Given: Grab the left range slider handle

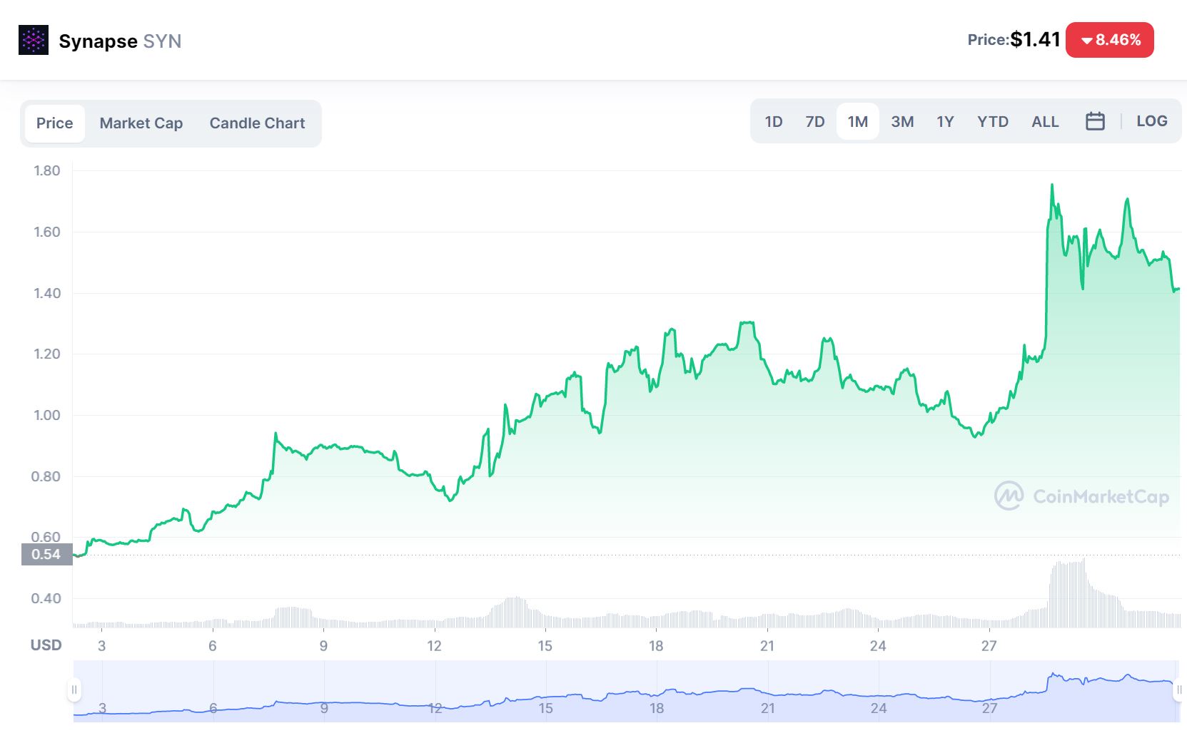Looking at the screenshot, I should click(x=74, y=690).
